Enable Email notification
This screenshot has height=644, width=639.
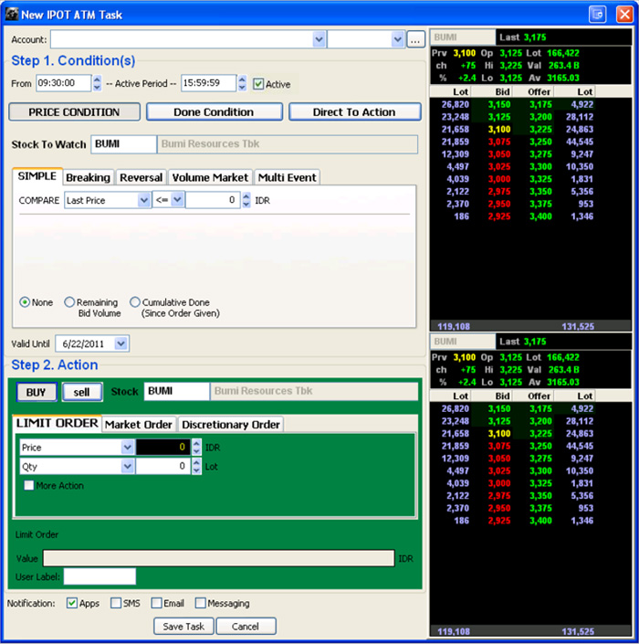click(x=156, y=603)
